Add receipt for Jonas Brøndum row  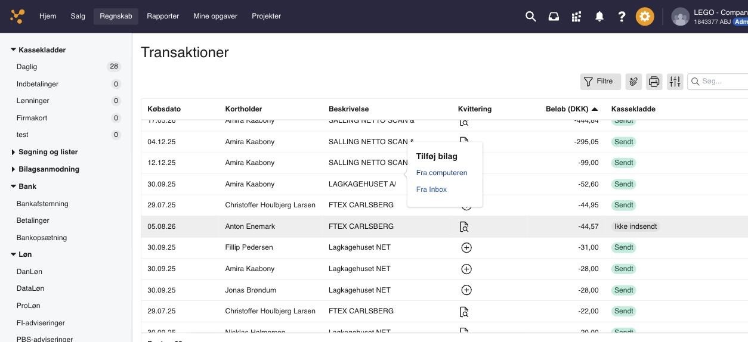click(466, 290)
